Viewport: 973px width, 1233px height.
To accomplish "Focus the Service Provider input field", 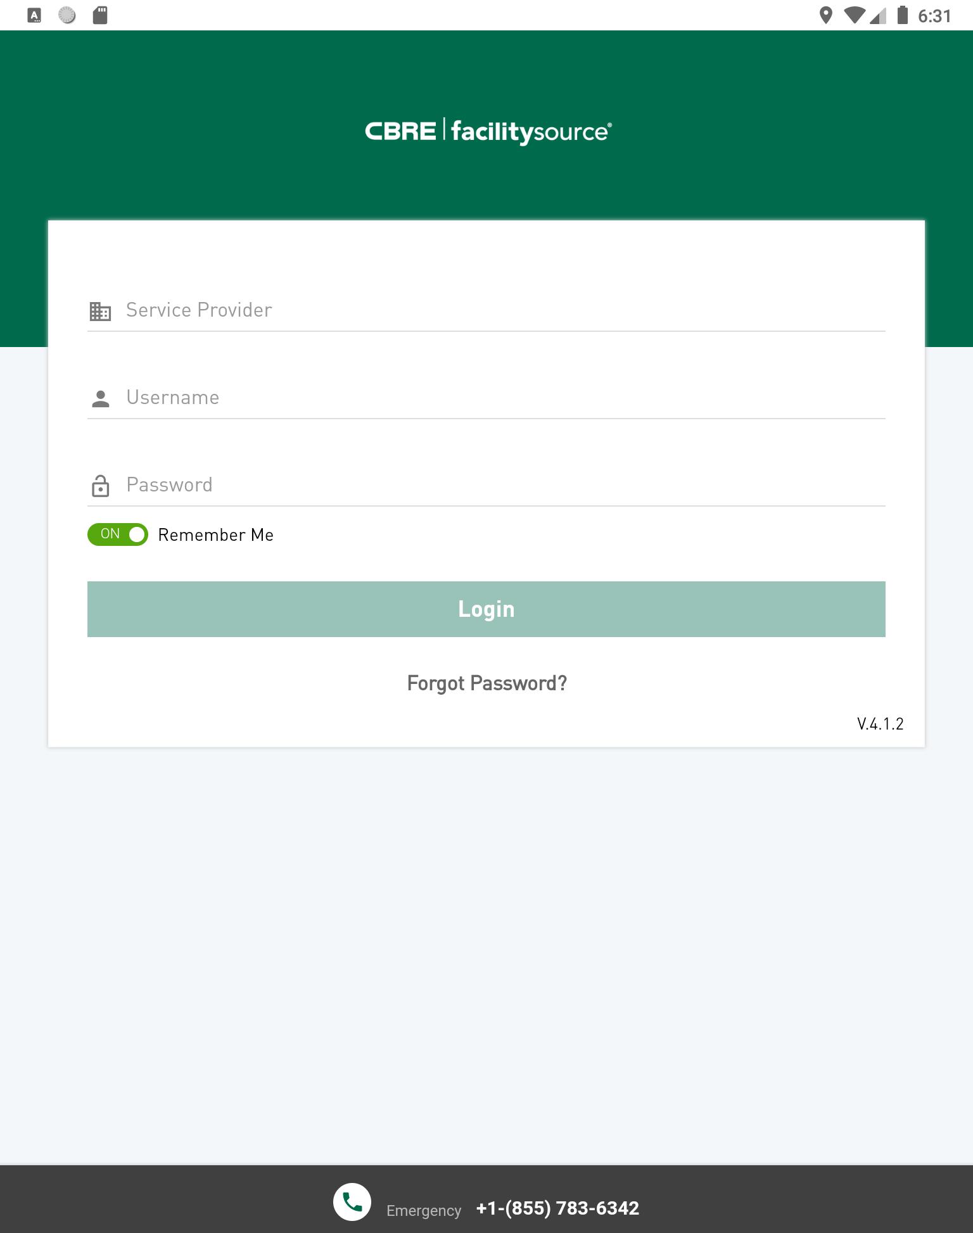I will click(486, 310).
